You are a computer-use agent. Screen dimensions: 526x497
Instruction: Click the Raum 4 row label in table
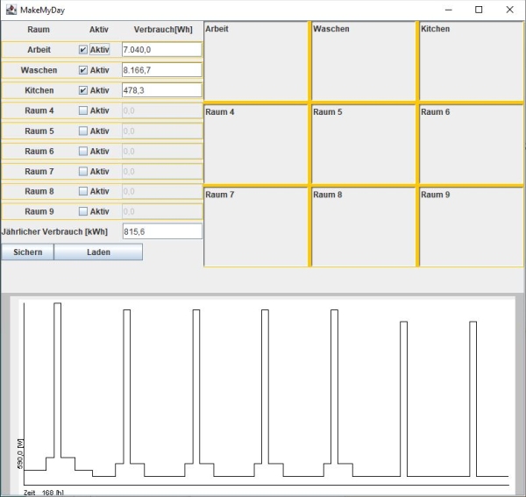[39, 110]
